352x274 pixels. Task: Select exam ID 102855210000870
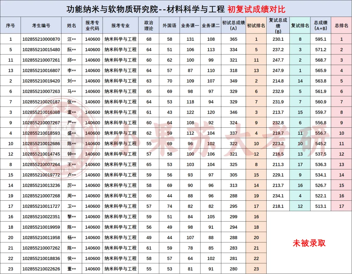(41, 39)
